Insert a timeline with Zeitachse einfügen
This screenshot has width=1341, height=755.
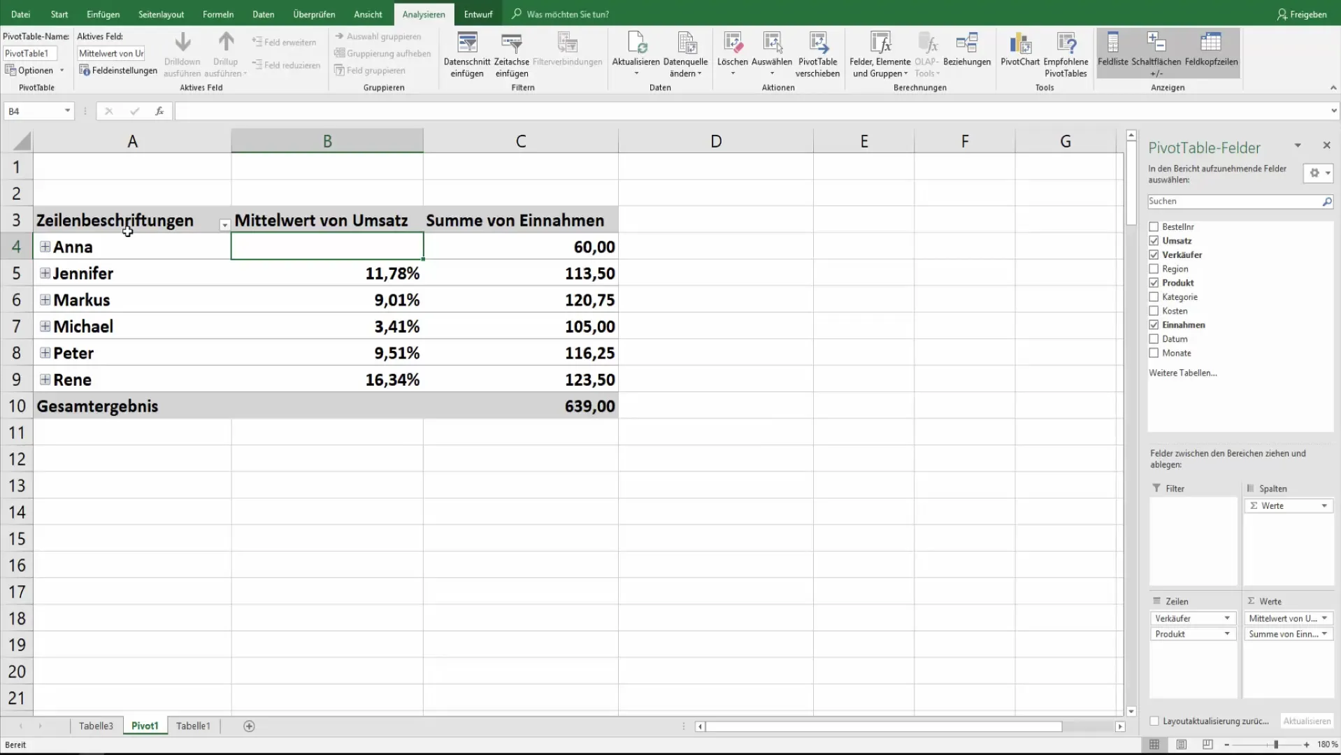coord(512,55)
